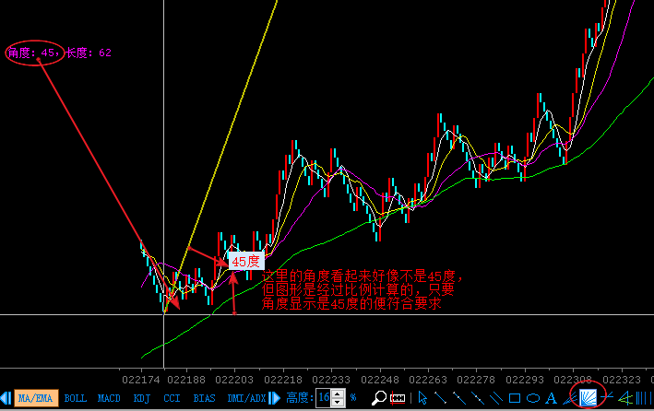The width and height of the screenshot is (654, 411).
Task: Select the rectangle drawing tool
Action: [515, 398]
